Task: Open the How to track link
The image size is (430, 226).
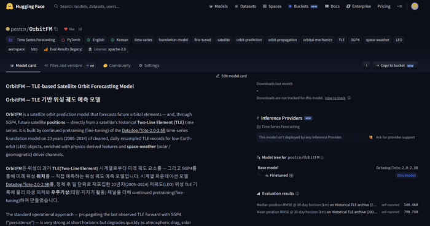Action: point(335,98)
